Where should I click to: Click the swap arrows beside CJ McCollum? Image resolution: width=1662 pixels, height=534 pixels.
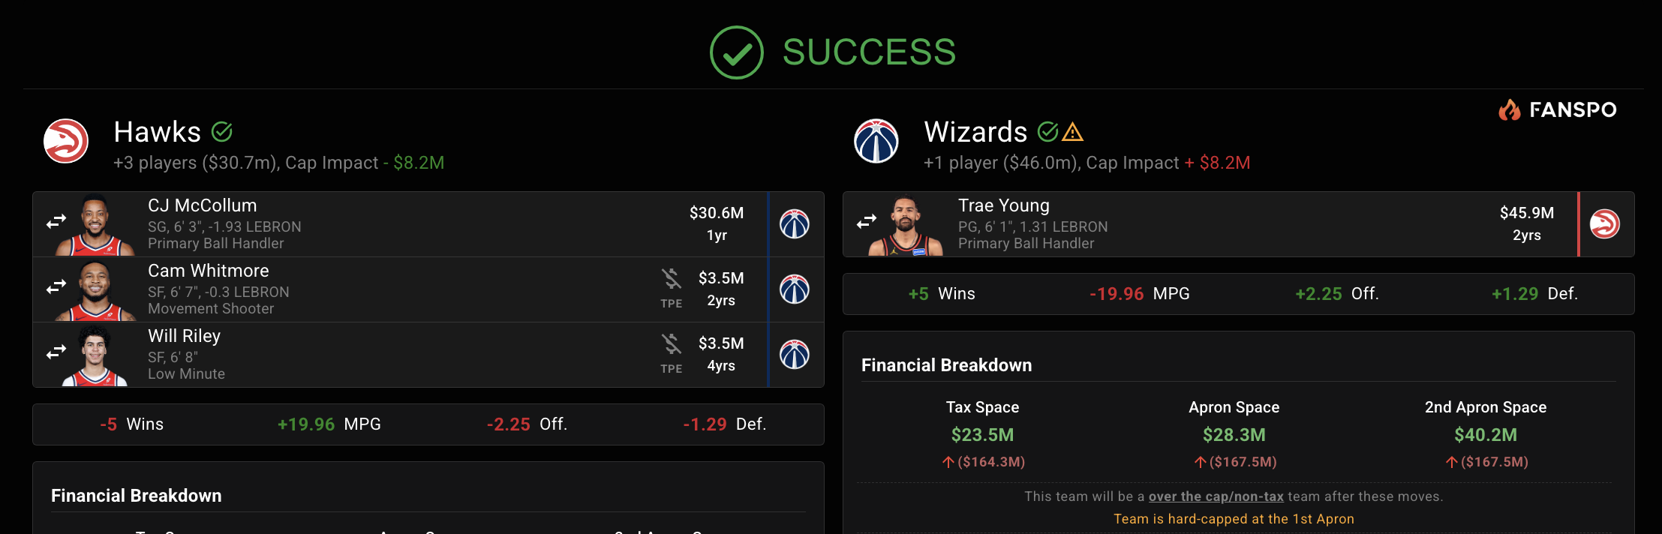[56, 222]
